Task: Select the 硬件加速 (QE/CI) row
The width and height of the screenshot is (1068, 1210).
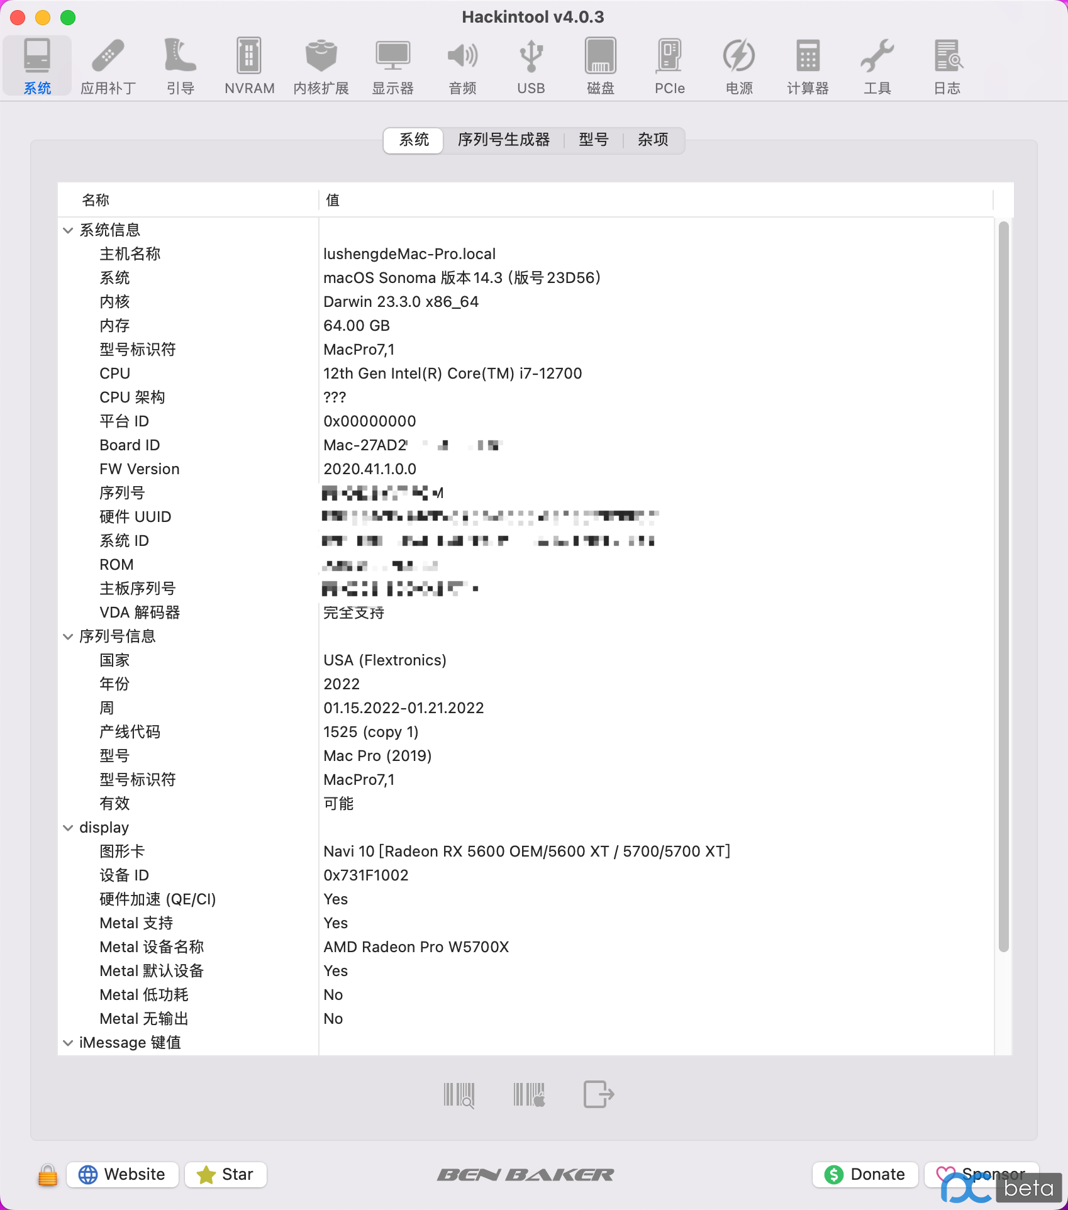Action: (x=526, y=899)
